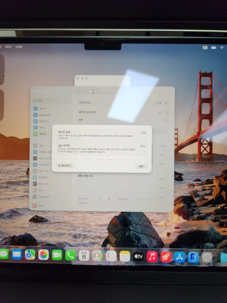The image size is (227, 303).
Task: Open 데스크탑 및 Dock item in sidebar
Action: [x=42, y=158]
